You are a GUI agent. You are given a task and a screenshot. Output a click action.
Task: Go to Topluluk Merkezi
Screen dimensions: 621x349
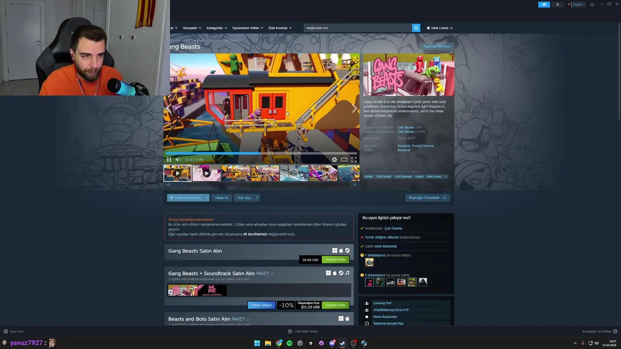[x=437, y=46]
